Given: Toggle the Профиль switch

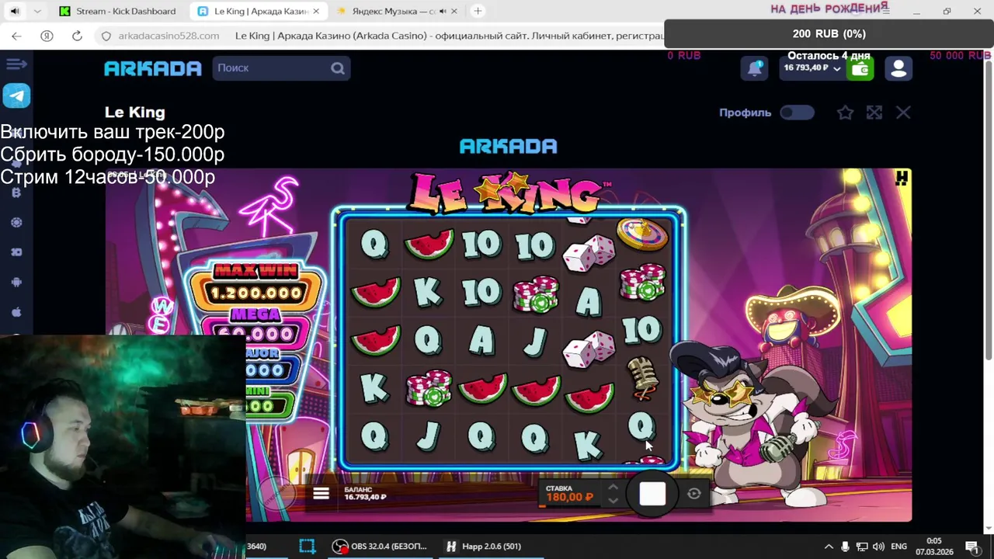Looking at the screenshot, I should point(797,113).
